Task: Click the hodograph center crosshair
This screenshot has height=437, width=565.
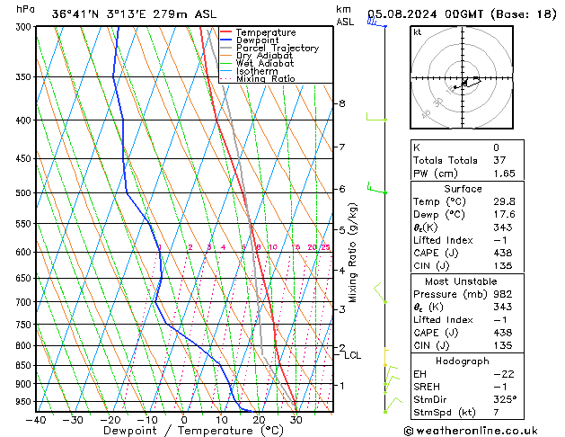Action: [462, 78]
